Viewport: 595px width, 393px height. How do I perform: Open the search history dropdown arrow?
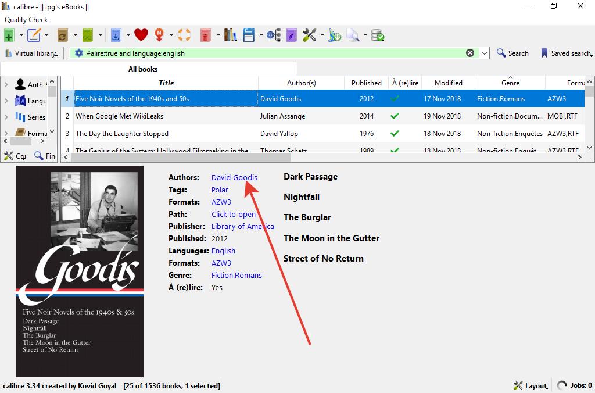click(x=485, y=53)
